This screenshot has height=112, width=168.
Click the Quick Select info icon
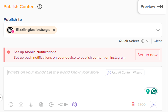point(143,41)
